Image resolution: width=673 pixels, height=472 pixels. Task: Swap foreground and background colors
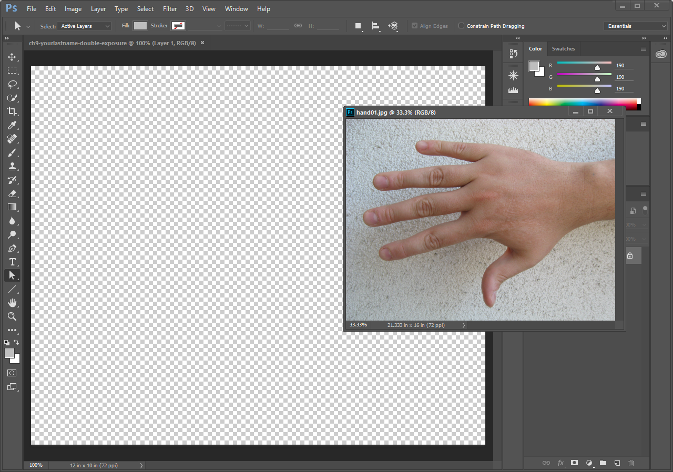[x=16, y=342]
